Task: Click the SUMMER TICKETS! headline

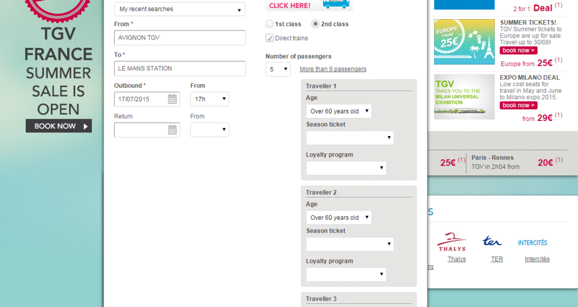Action: [x=528, y=23]
